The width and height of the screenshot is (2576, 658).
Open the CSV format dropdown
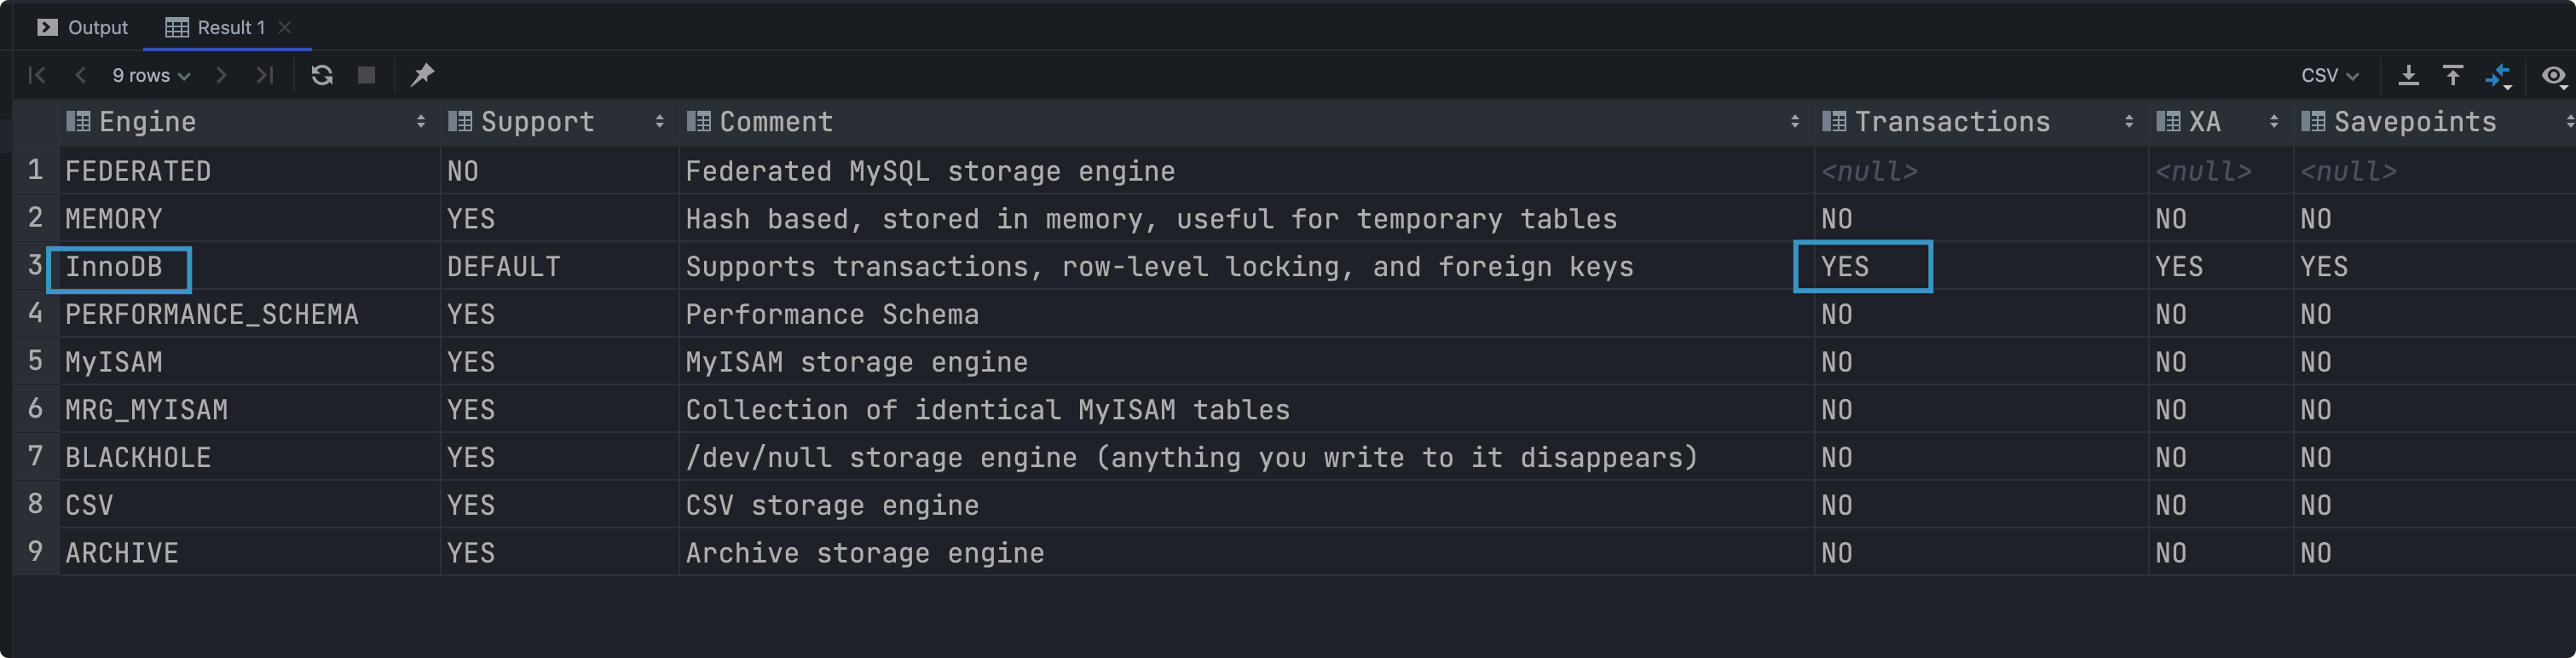click(2330, 75)
